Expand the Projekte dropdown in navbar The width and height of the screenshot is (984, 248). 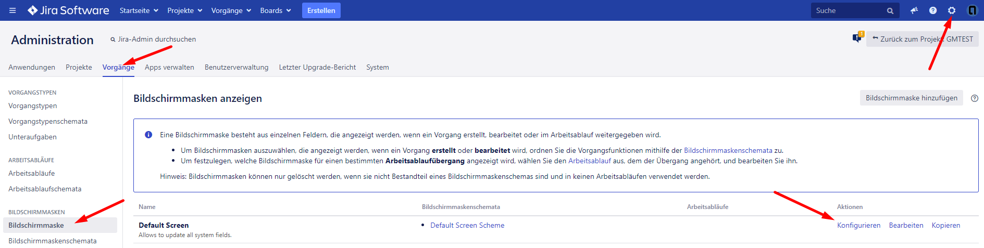point(184,10)
